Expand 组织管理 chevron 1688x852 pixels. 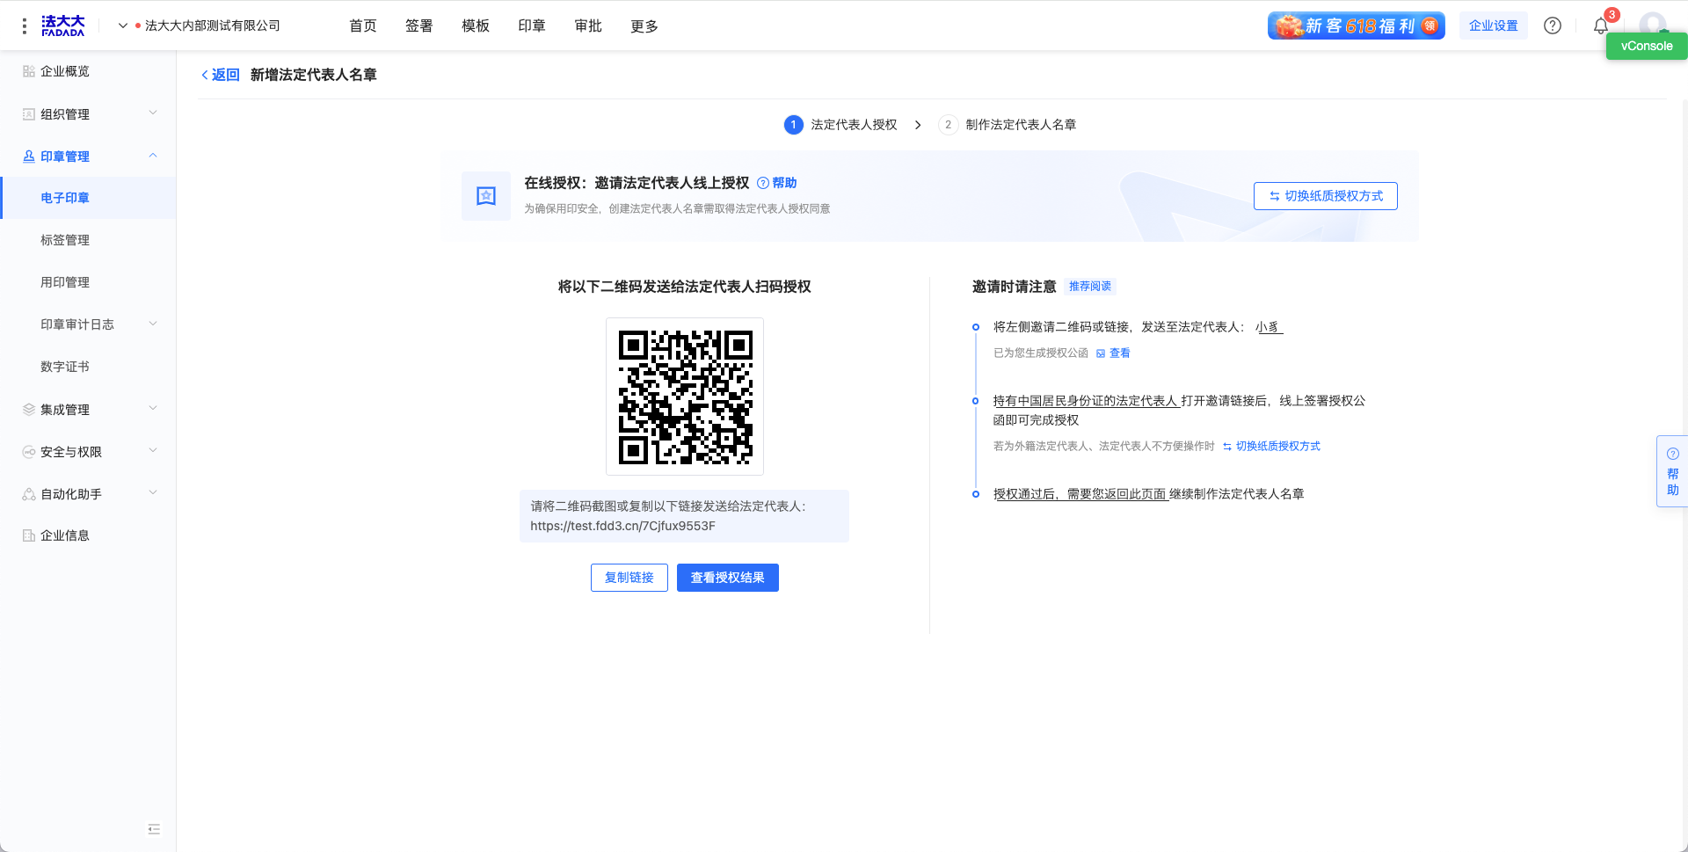point(153,113)
